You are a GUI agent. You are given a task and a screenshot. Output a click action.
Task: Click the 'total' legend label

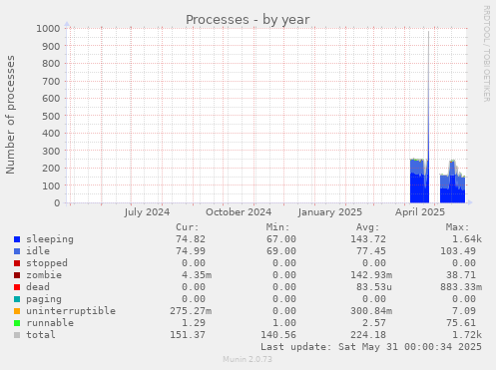(41, 335)
